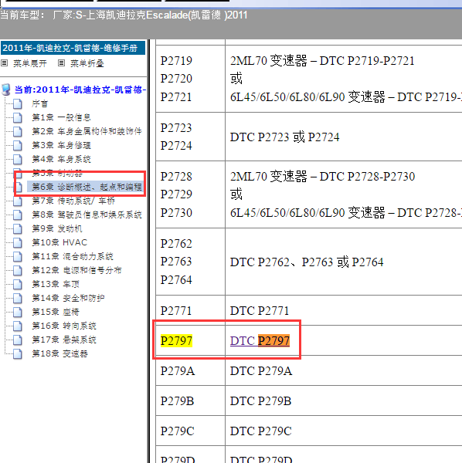Image resolution: width=462 pixels, height=463 pixels.
Task: Select chapter 第4章 车身系统
Action: [x=61, y=159]
